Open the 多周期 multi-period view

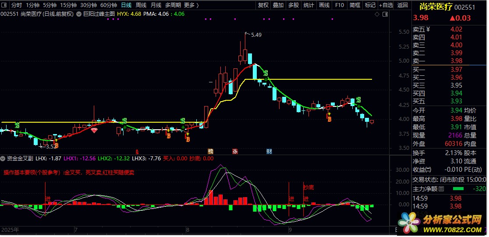pos(173,5)
